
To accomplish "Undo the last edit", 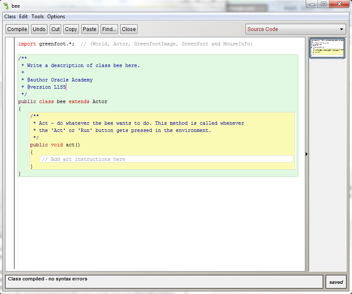I will (39, 29).
